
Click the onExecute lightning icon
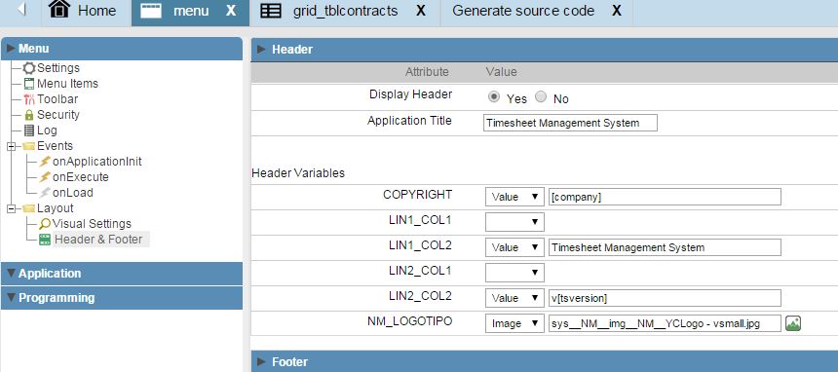45,177
